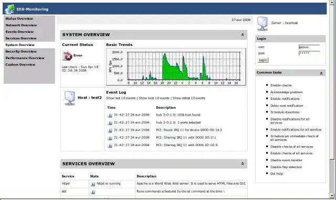Click Disable checks of all services

coord(292,147)
